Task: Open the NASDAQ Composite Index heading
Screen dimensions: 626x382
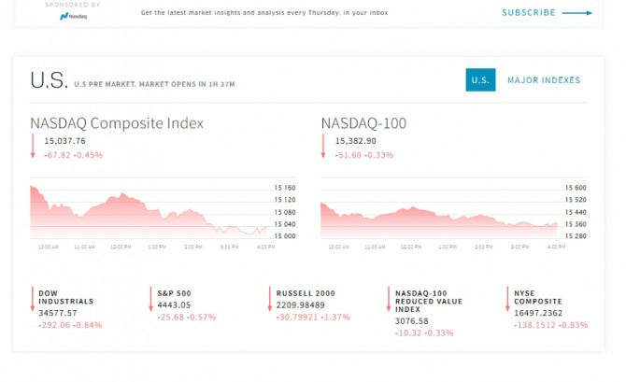Action: coord(117,123)
